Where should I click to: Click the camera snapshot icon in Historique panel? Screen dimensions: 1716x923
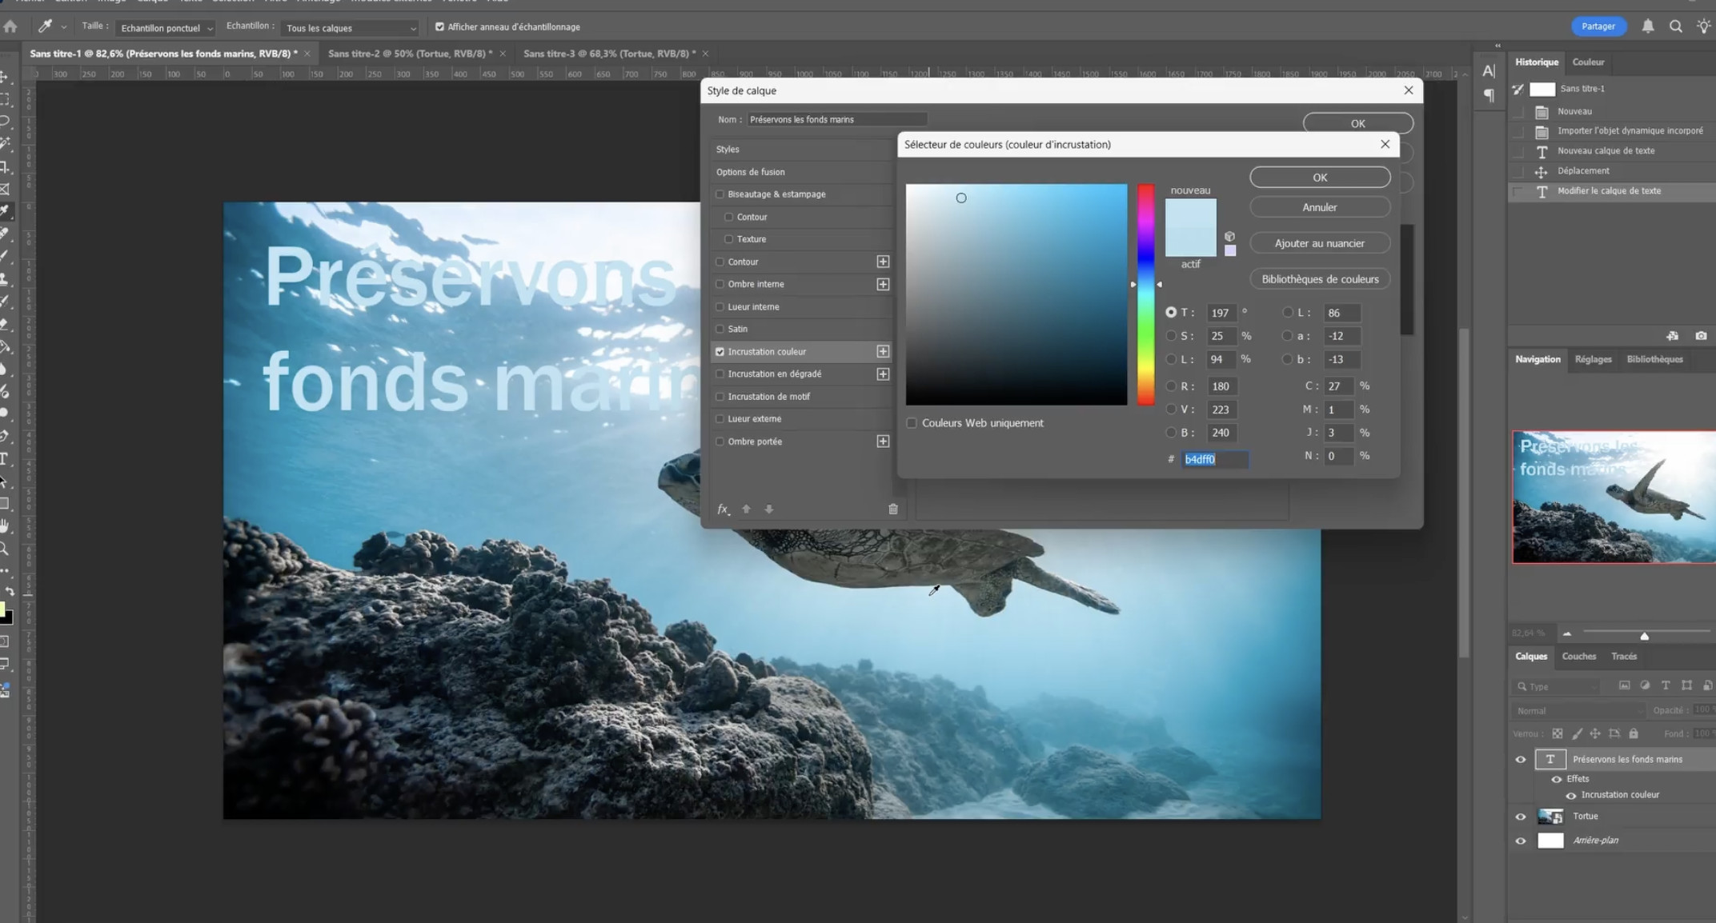1701,336
